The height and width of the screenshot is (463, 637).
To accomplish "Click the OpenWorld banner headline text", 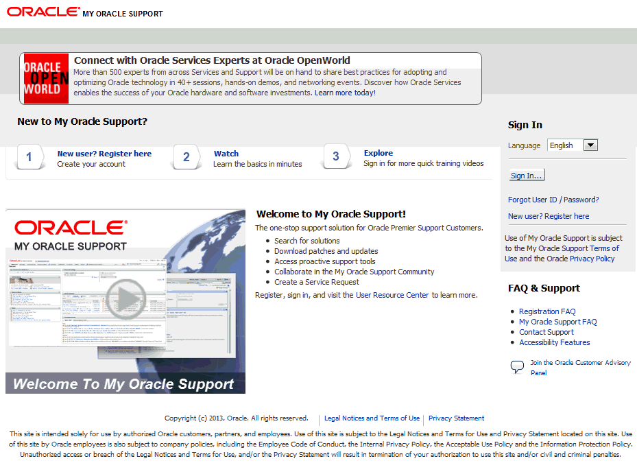I will pyautogui.click(x=212, y=60).
